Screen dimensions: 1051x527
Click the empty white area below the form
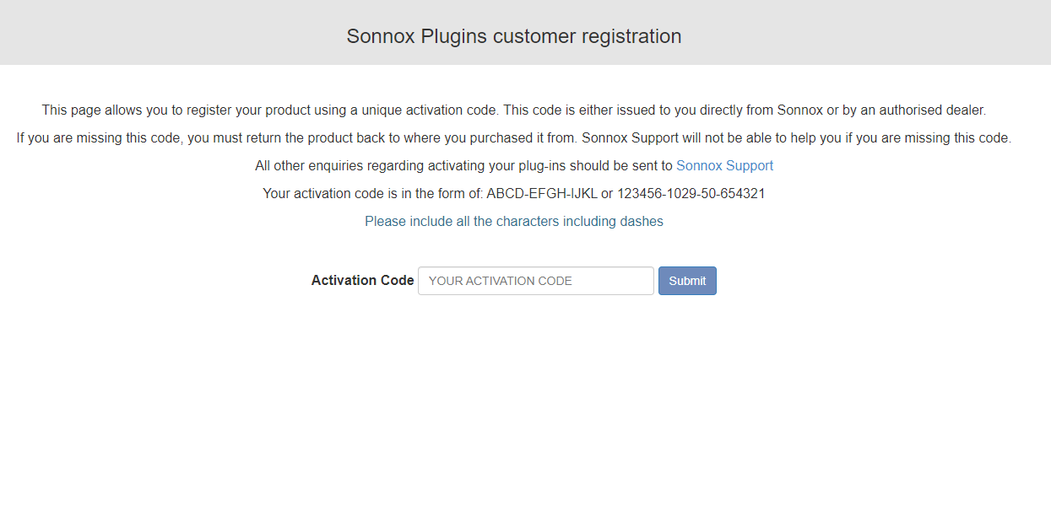click(x=525, y=413)
